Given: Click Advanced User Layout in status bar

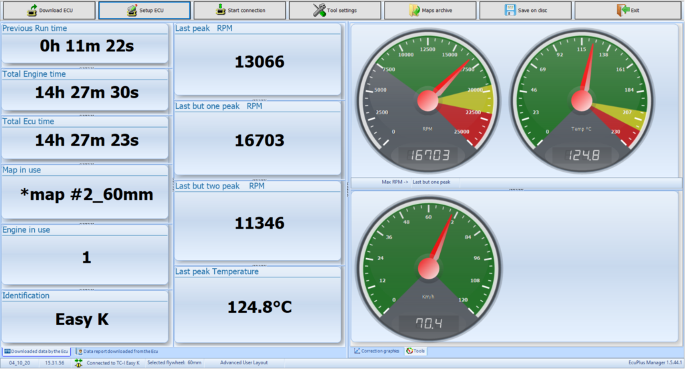Looking at the screenshot, I should pyautogui.click(x=243, y=363).
